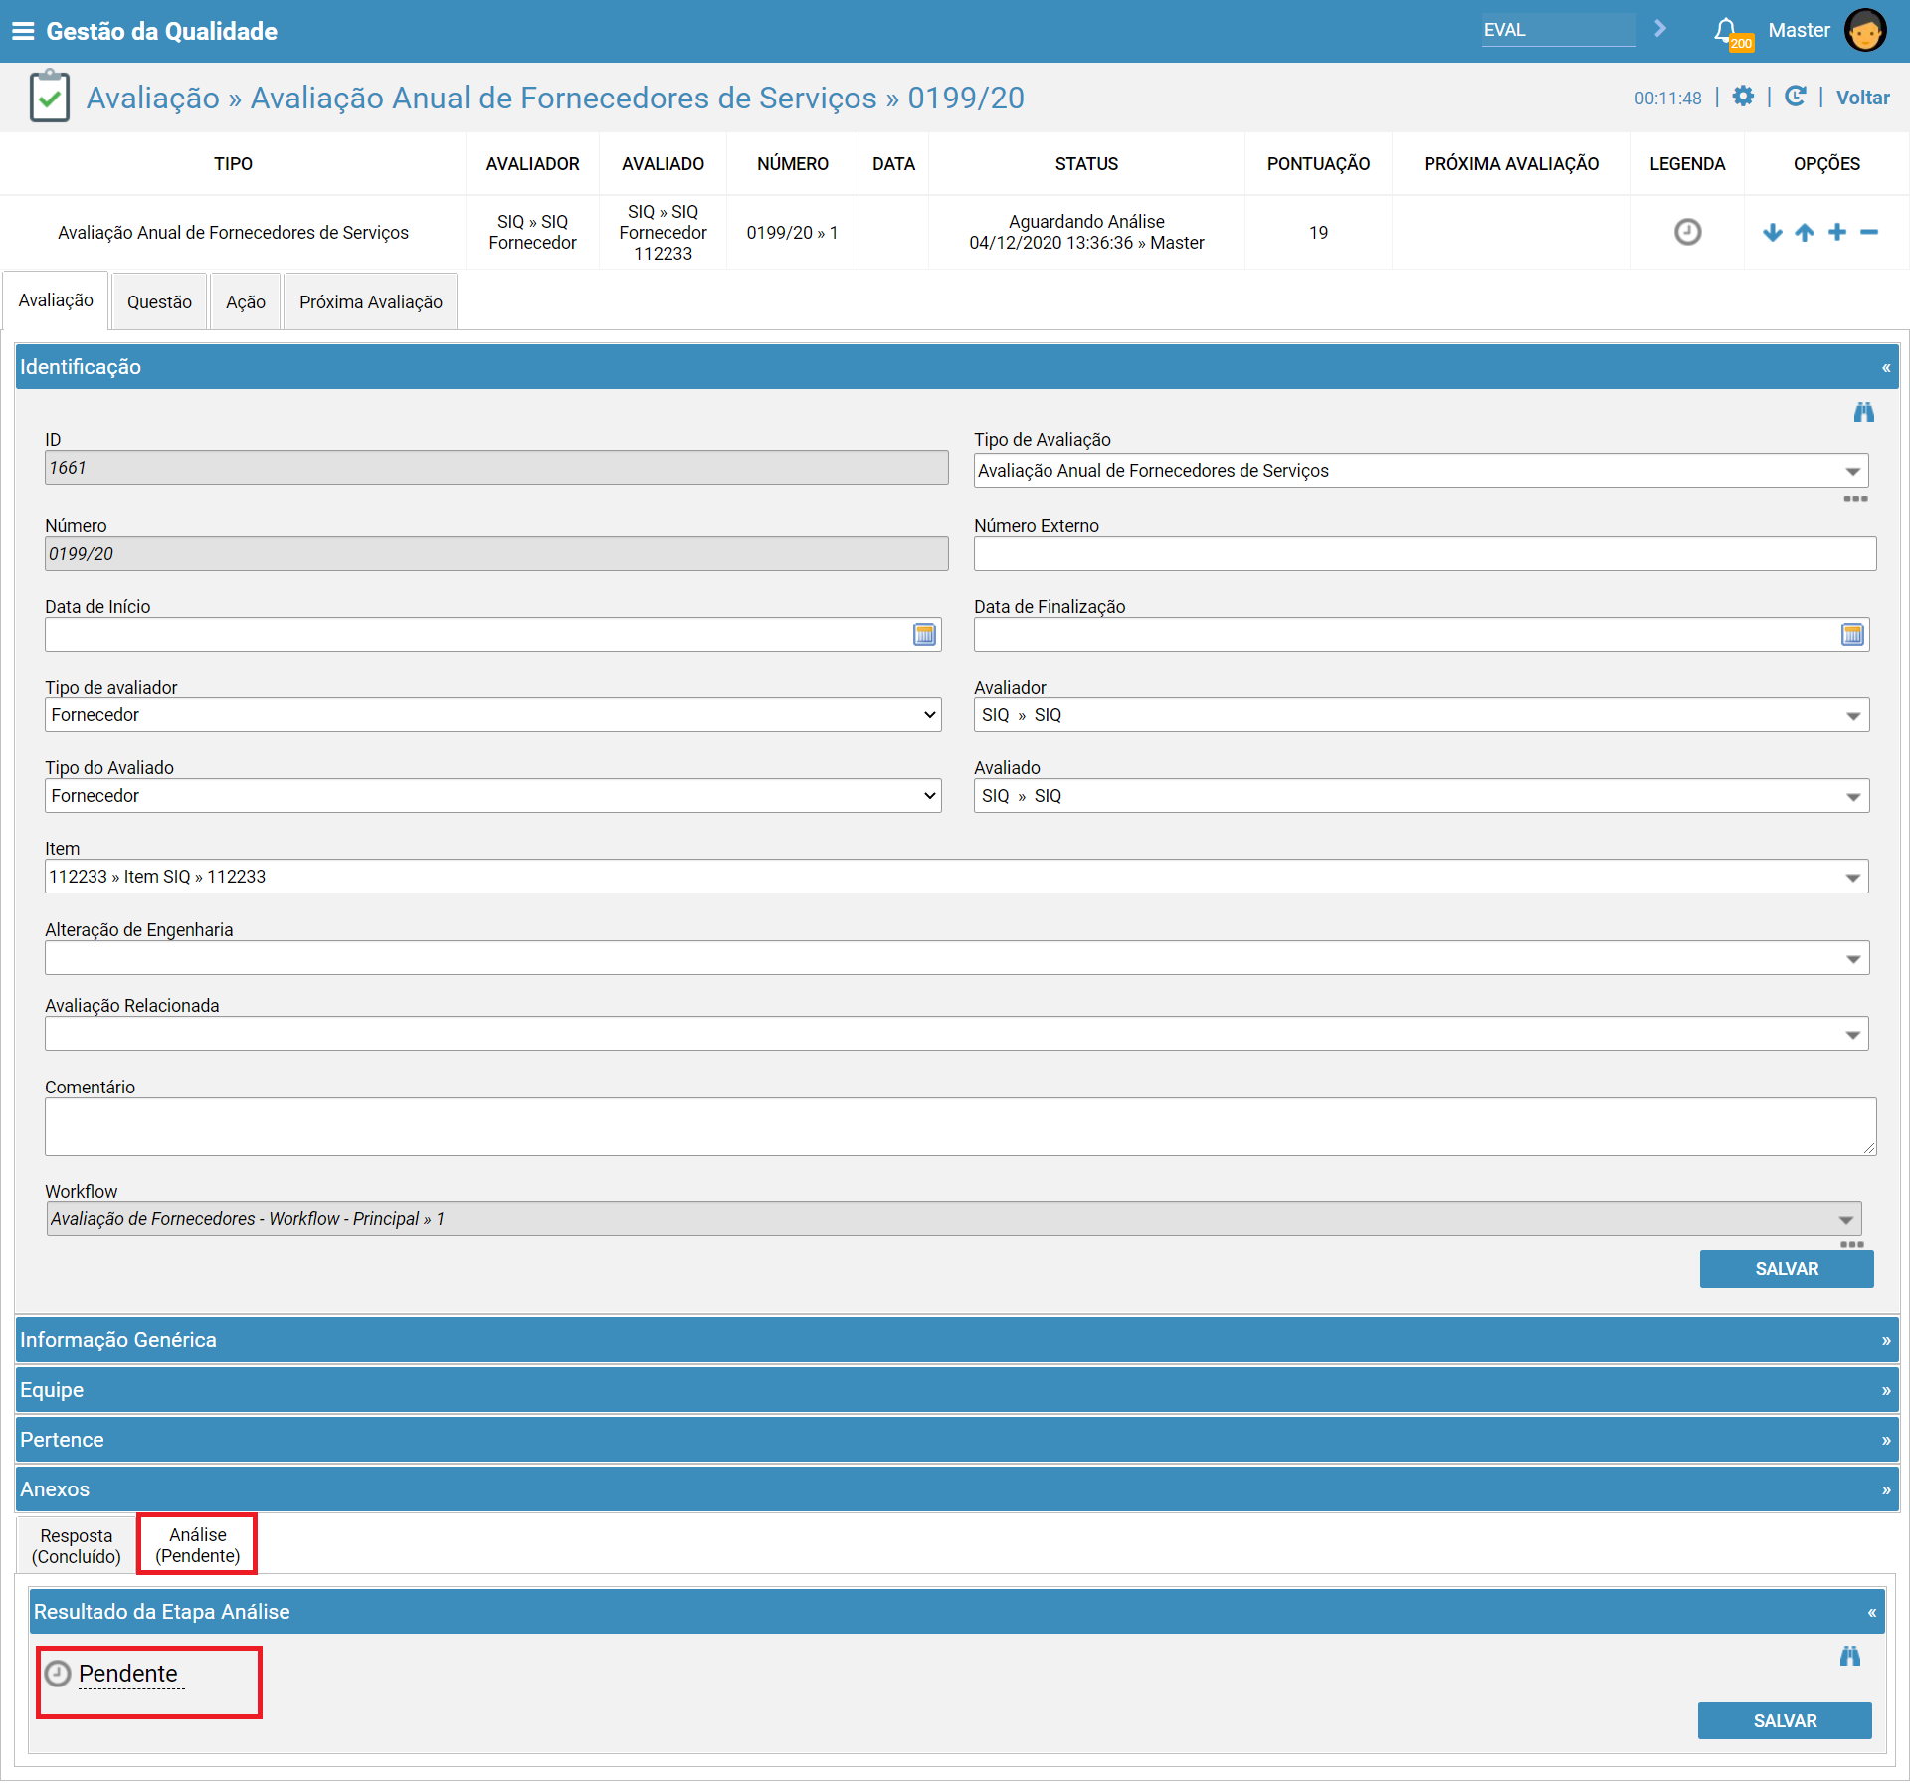
Task: Switch to the Questão tab
Action: [x=159, y=301]
